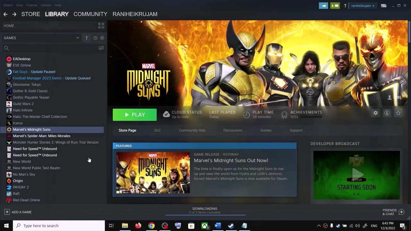Click the achievements progress bar

click(x=311, y=117)
